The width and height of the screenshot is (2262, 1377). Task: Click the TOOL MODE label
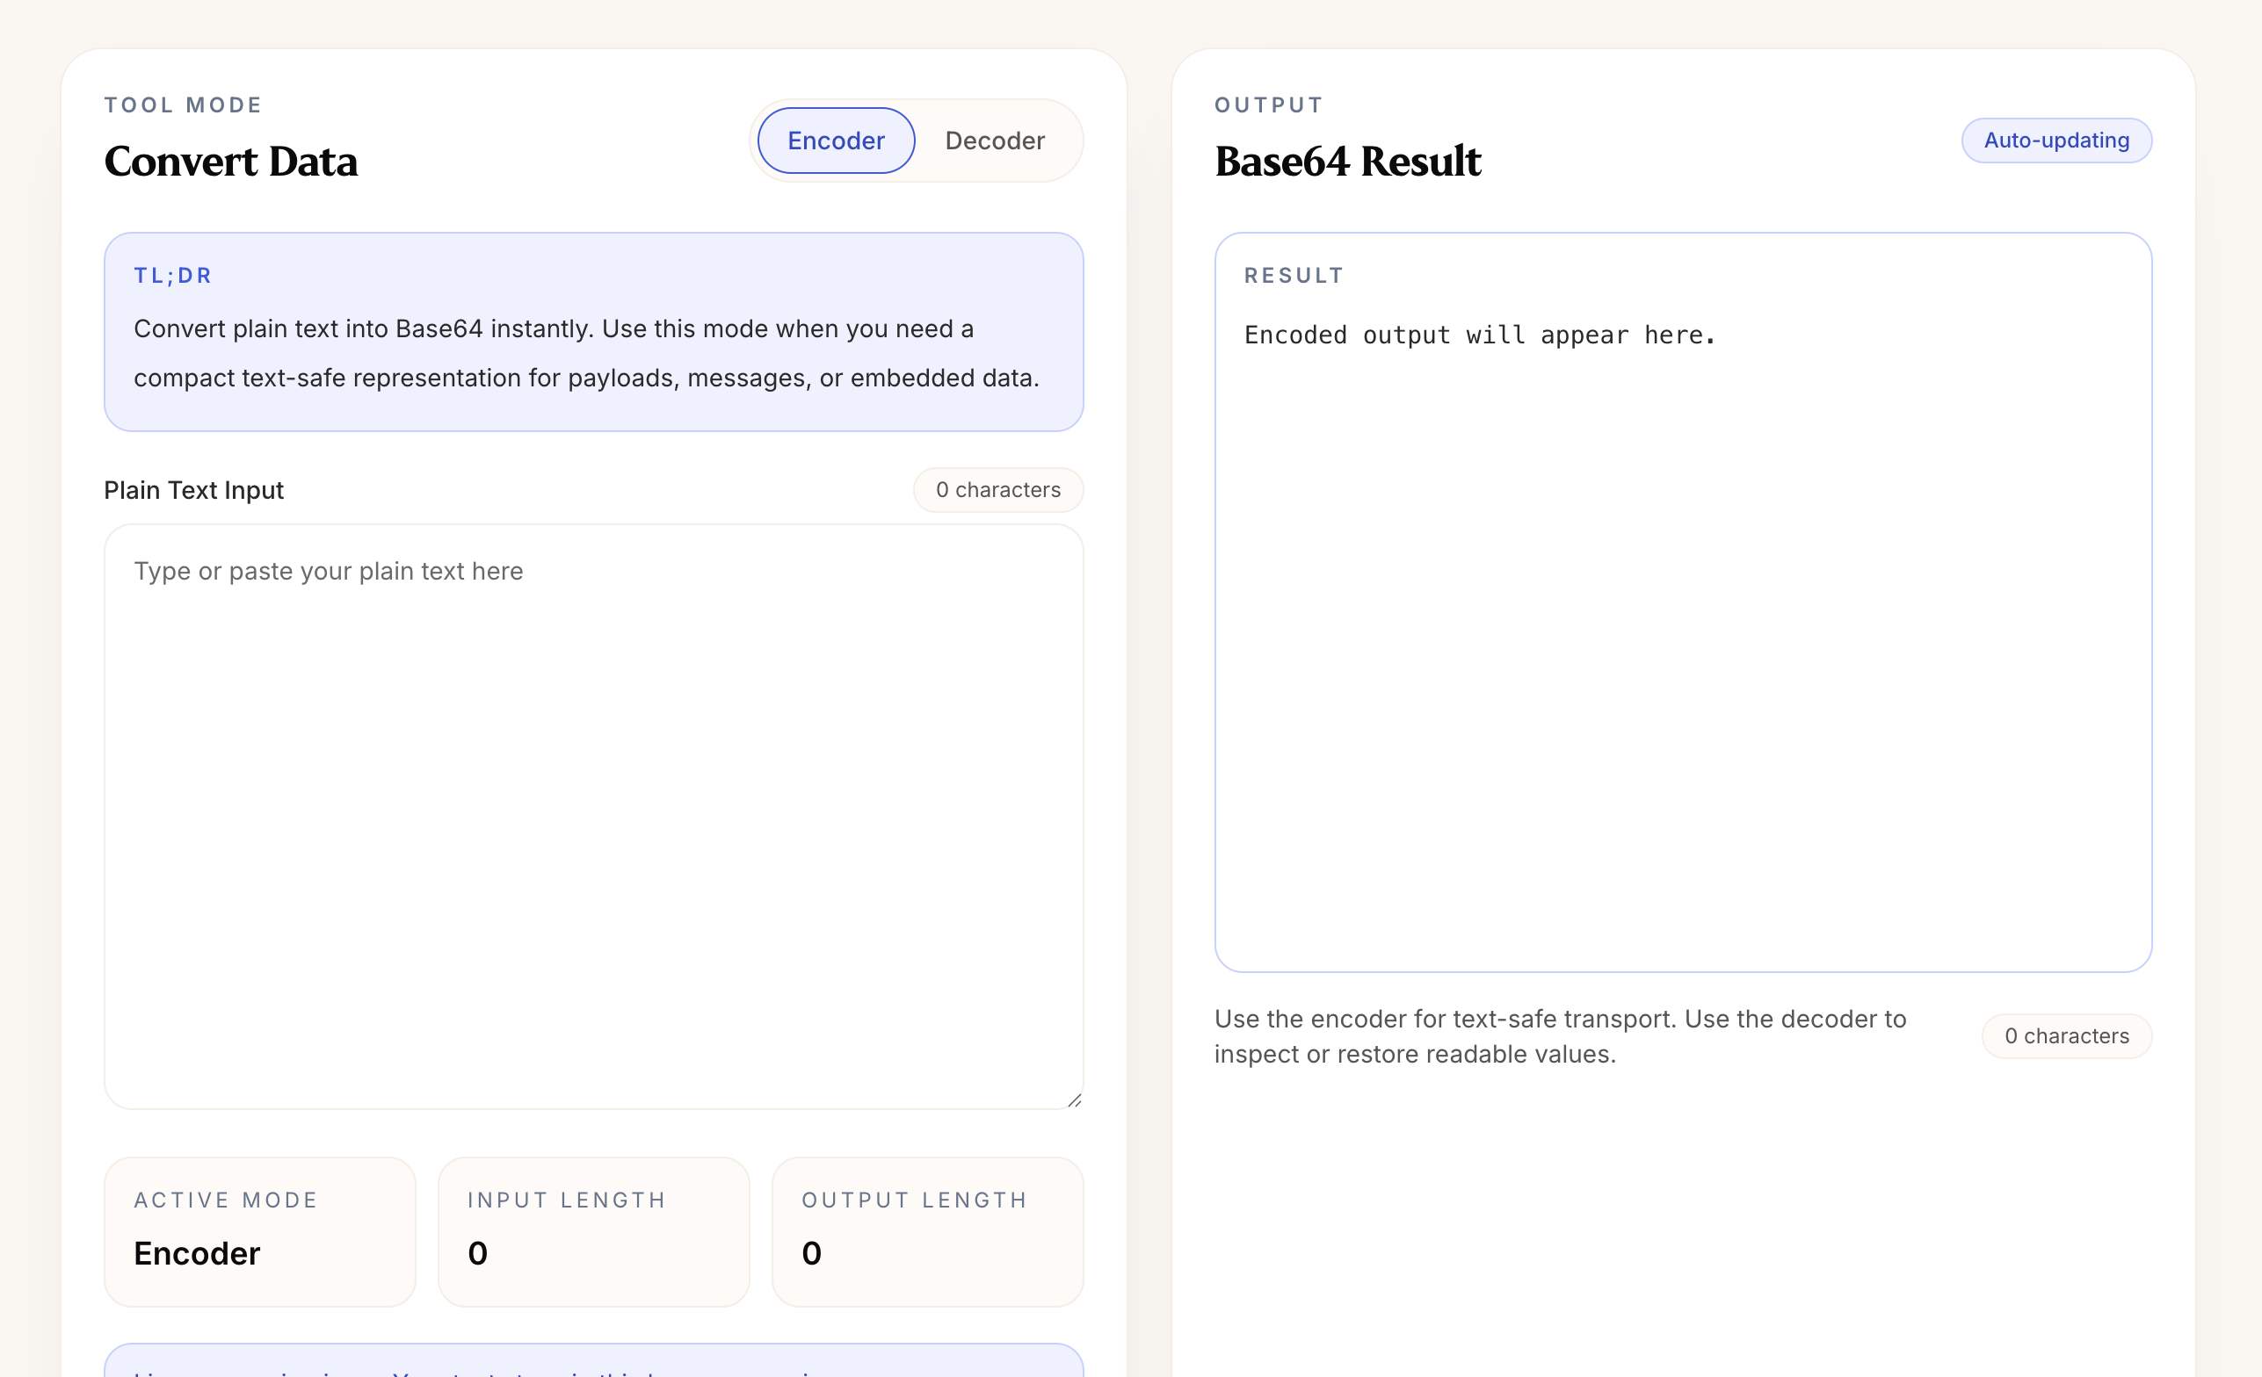[183, 105]
